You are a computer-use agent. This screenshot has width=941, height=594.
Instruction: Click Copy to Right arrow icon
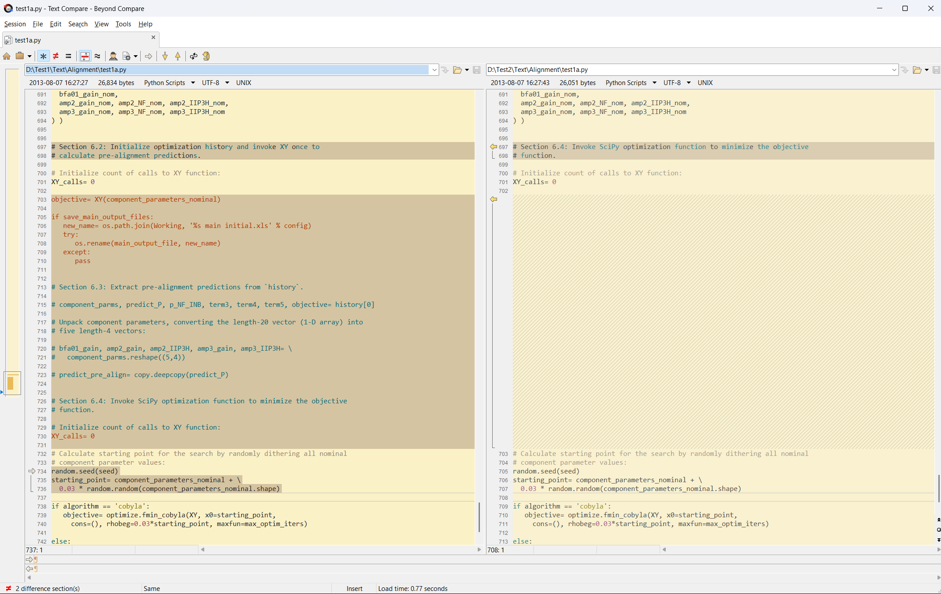pyautogui.click(x=149, y=56)
